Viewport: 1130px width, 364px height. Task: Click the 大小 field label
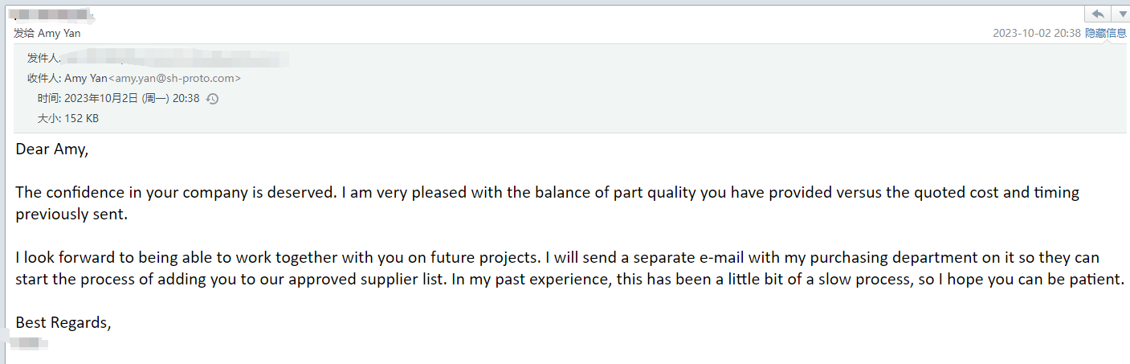(x=49, y=118)
